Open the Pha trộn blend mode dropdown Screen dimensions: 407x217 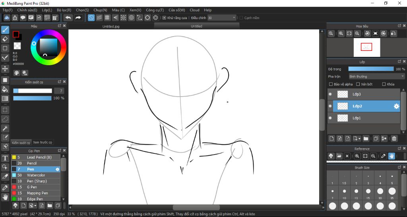click(376, 77)
